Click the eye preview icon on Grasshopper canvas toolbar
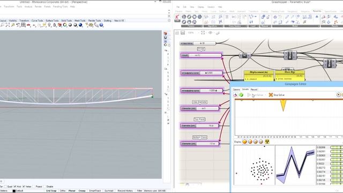The width and height of the screenshot is (343, 193). 210,33
